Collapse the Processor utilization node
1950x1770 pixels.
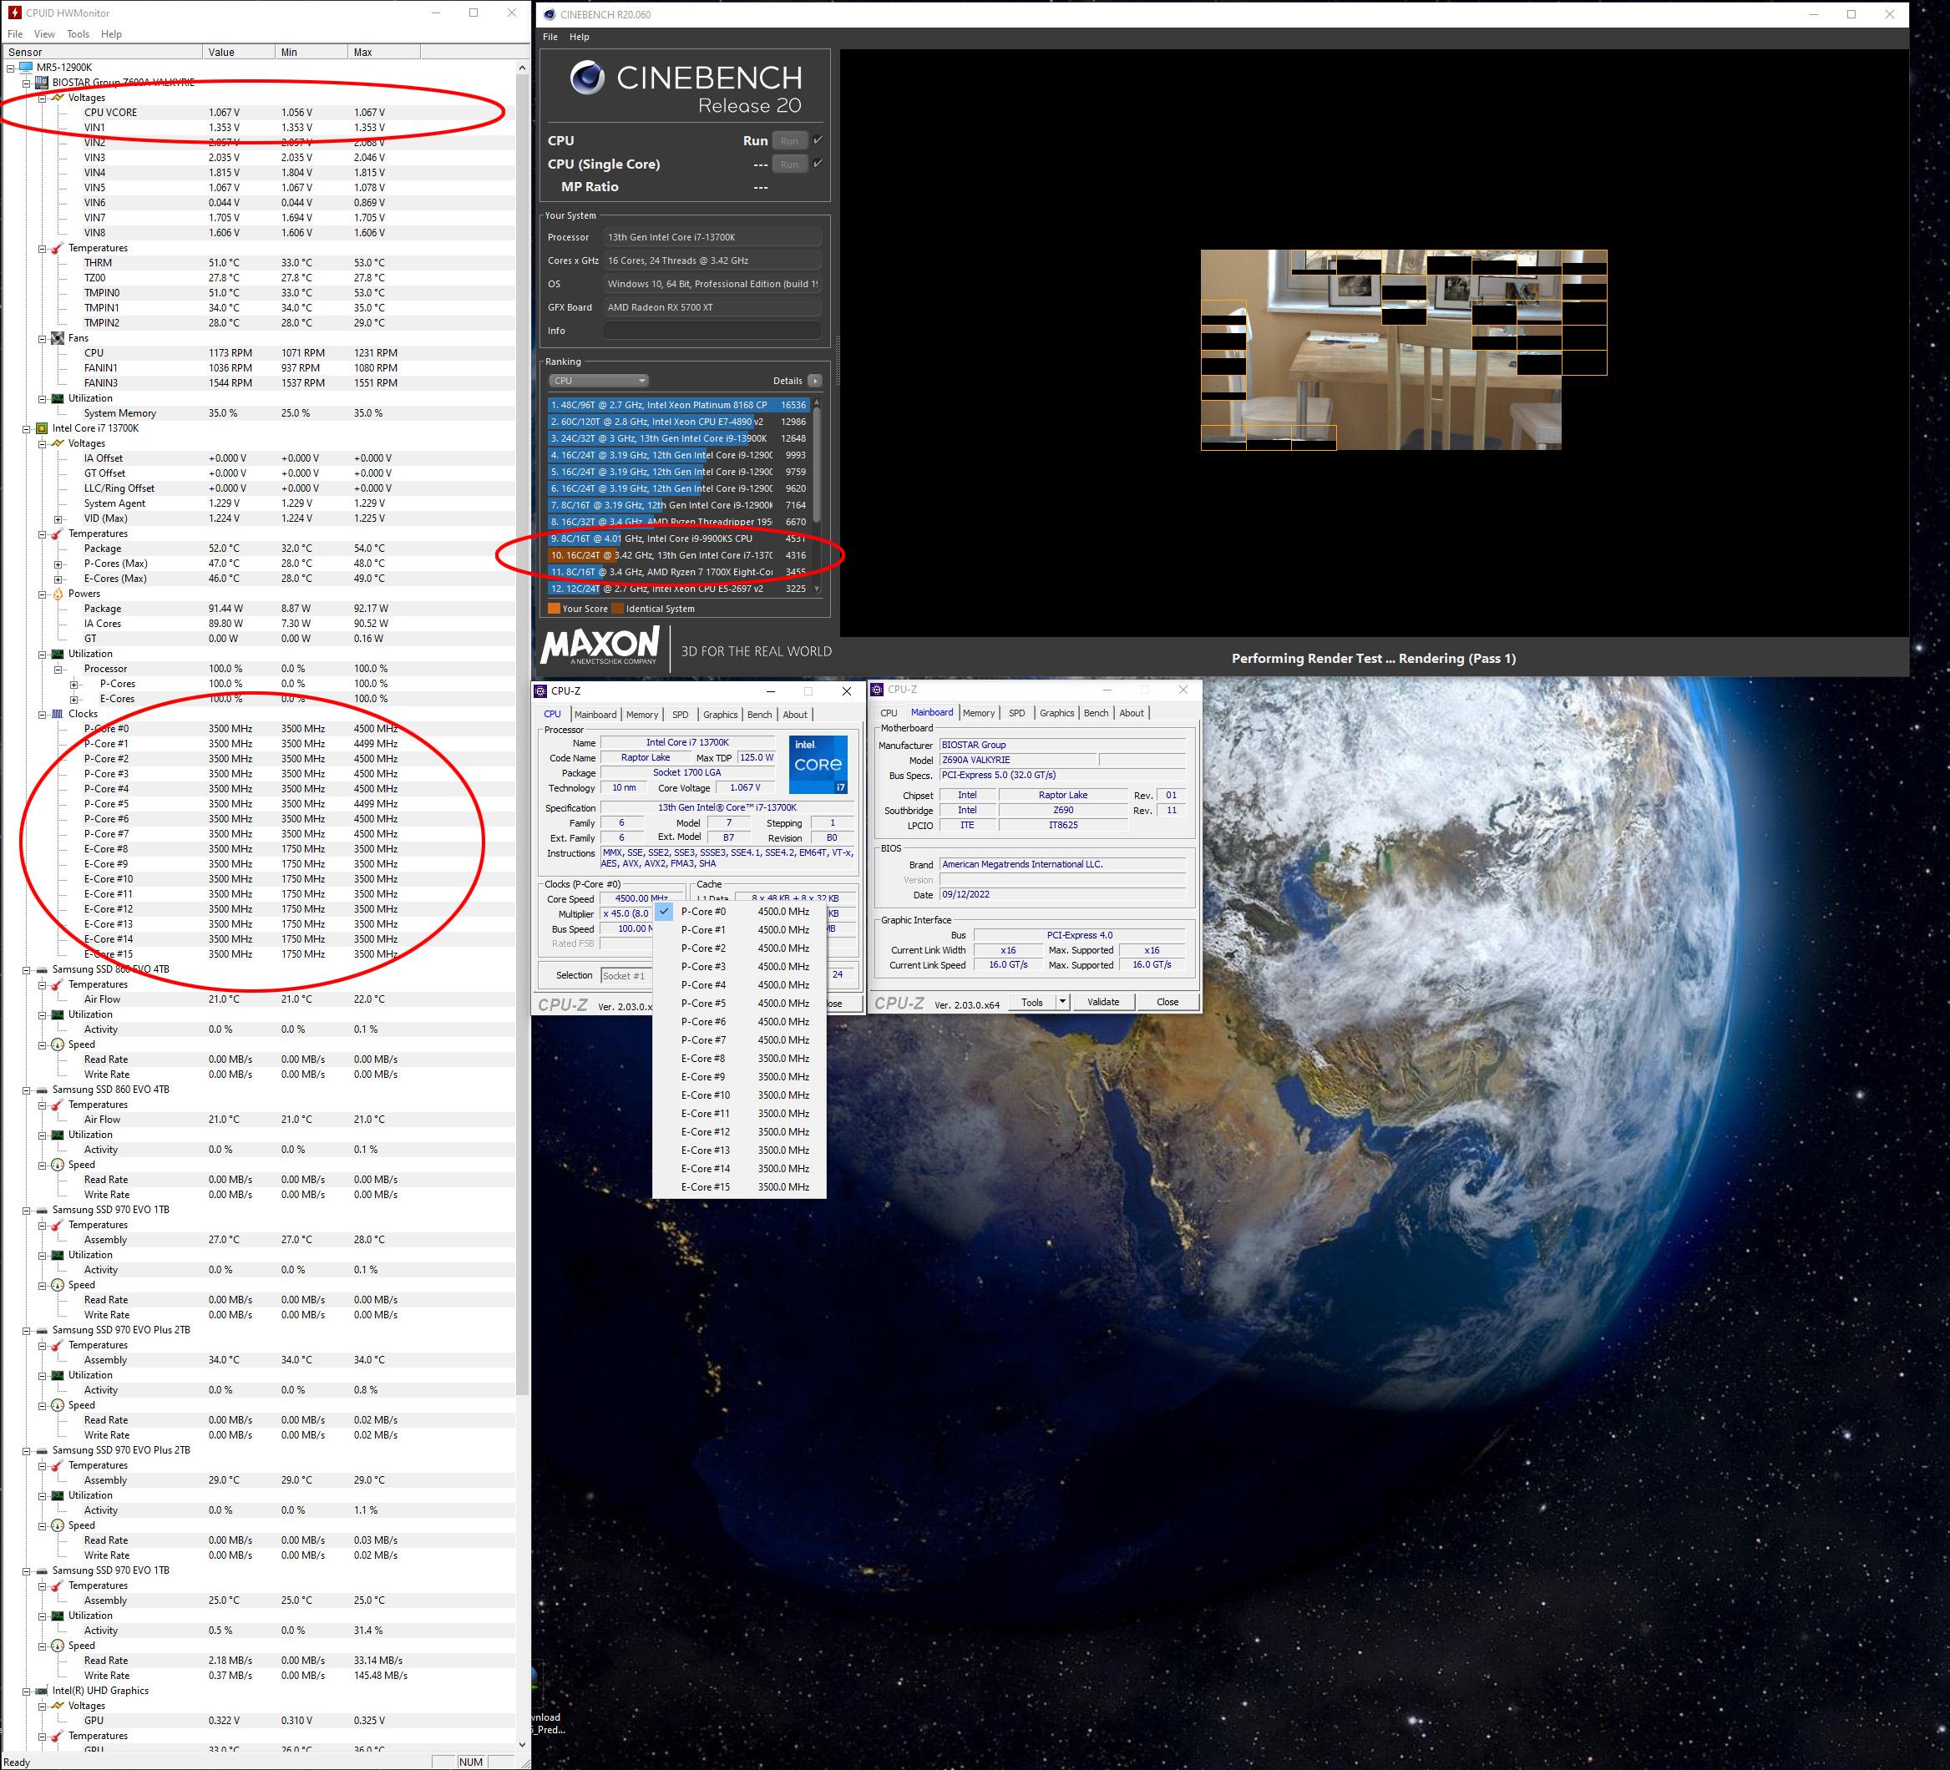pyautogui.click(x=58, y=670)
